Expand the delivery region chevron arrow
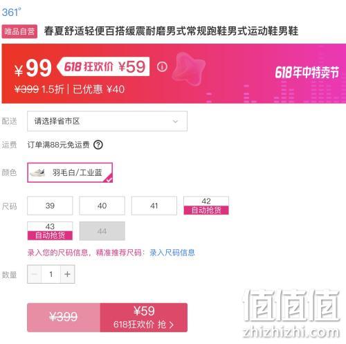Viewport: 346px width, 344px height. click(x=175, y=121)
